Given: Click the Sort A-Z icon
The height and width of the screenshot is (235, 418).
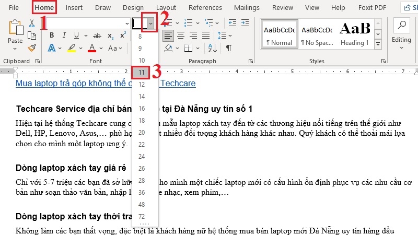Looking at the screenshot, I should 213,48.
